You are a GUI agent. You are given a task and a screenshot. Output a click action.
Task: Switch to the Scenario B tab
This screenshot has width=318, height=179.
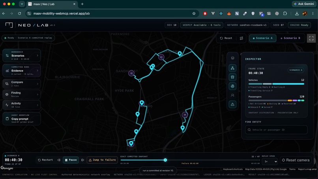(290, 38)
